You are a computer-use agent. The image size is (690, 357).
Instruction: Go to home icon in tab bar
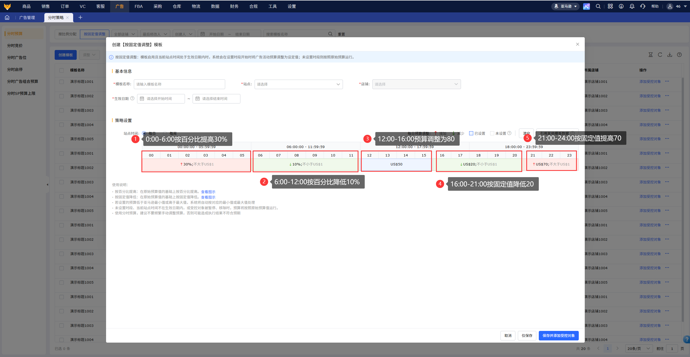(x=7, y=17)
